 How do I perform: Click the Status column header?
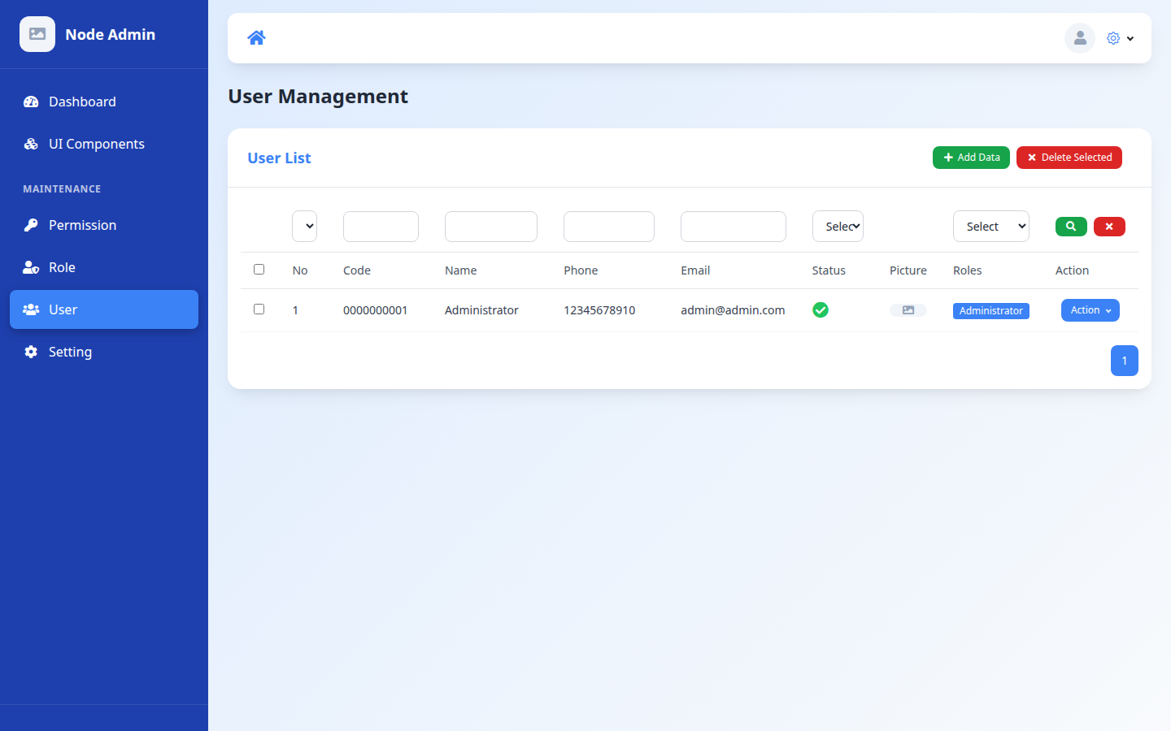[x=829, y=270]
